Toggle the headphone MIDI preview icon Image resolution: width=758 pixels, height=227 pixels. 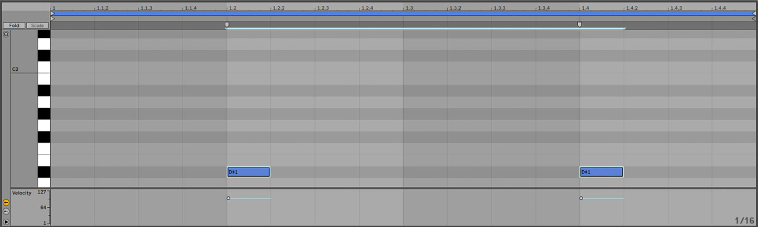pos(6,34)
